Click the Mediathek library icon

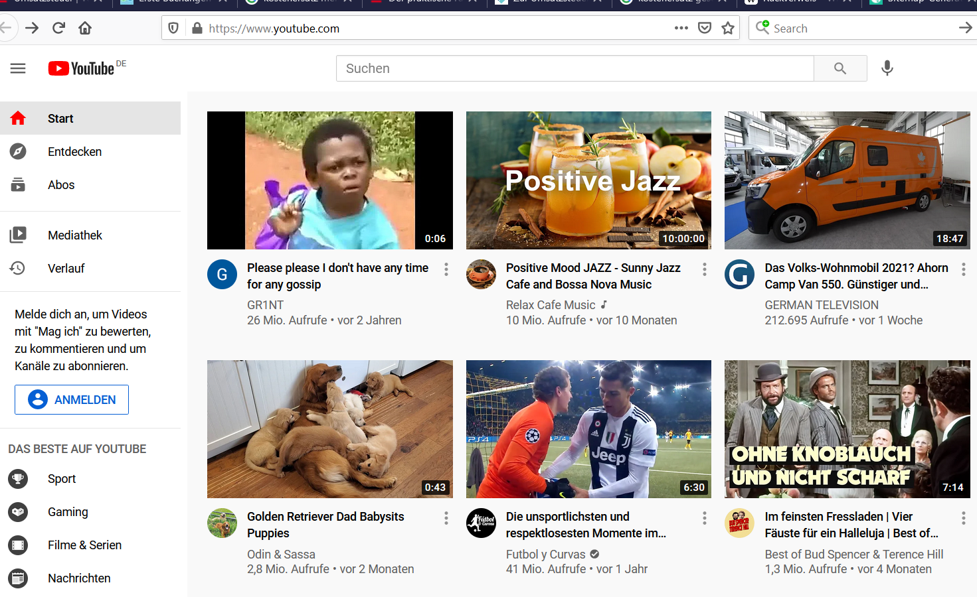pos(18,235)
